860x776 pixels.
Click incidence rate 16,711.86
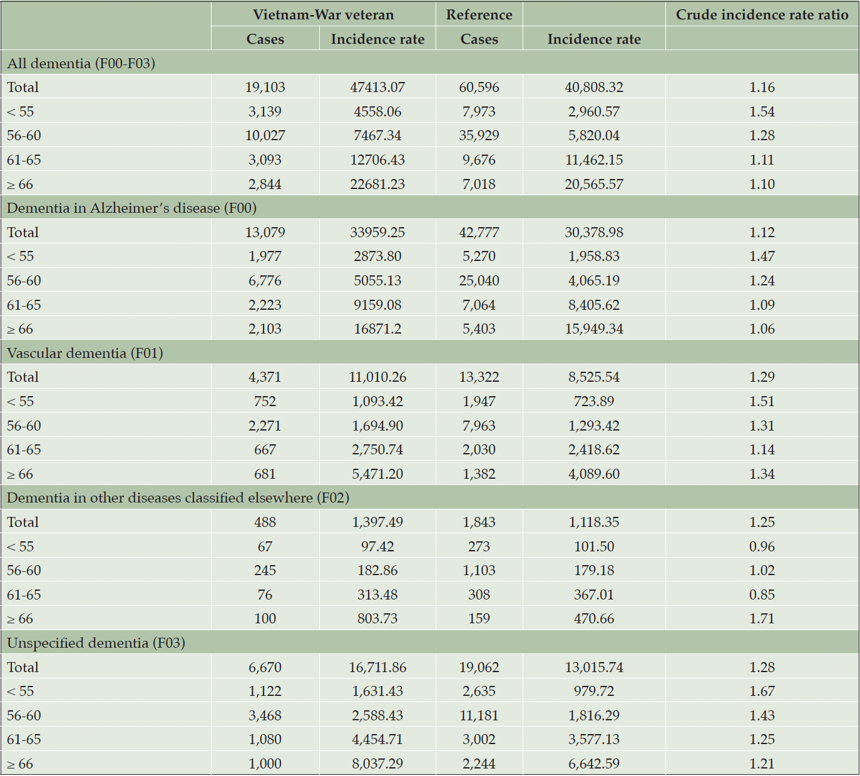click(377, 667)
